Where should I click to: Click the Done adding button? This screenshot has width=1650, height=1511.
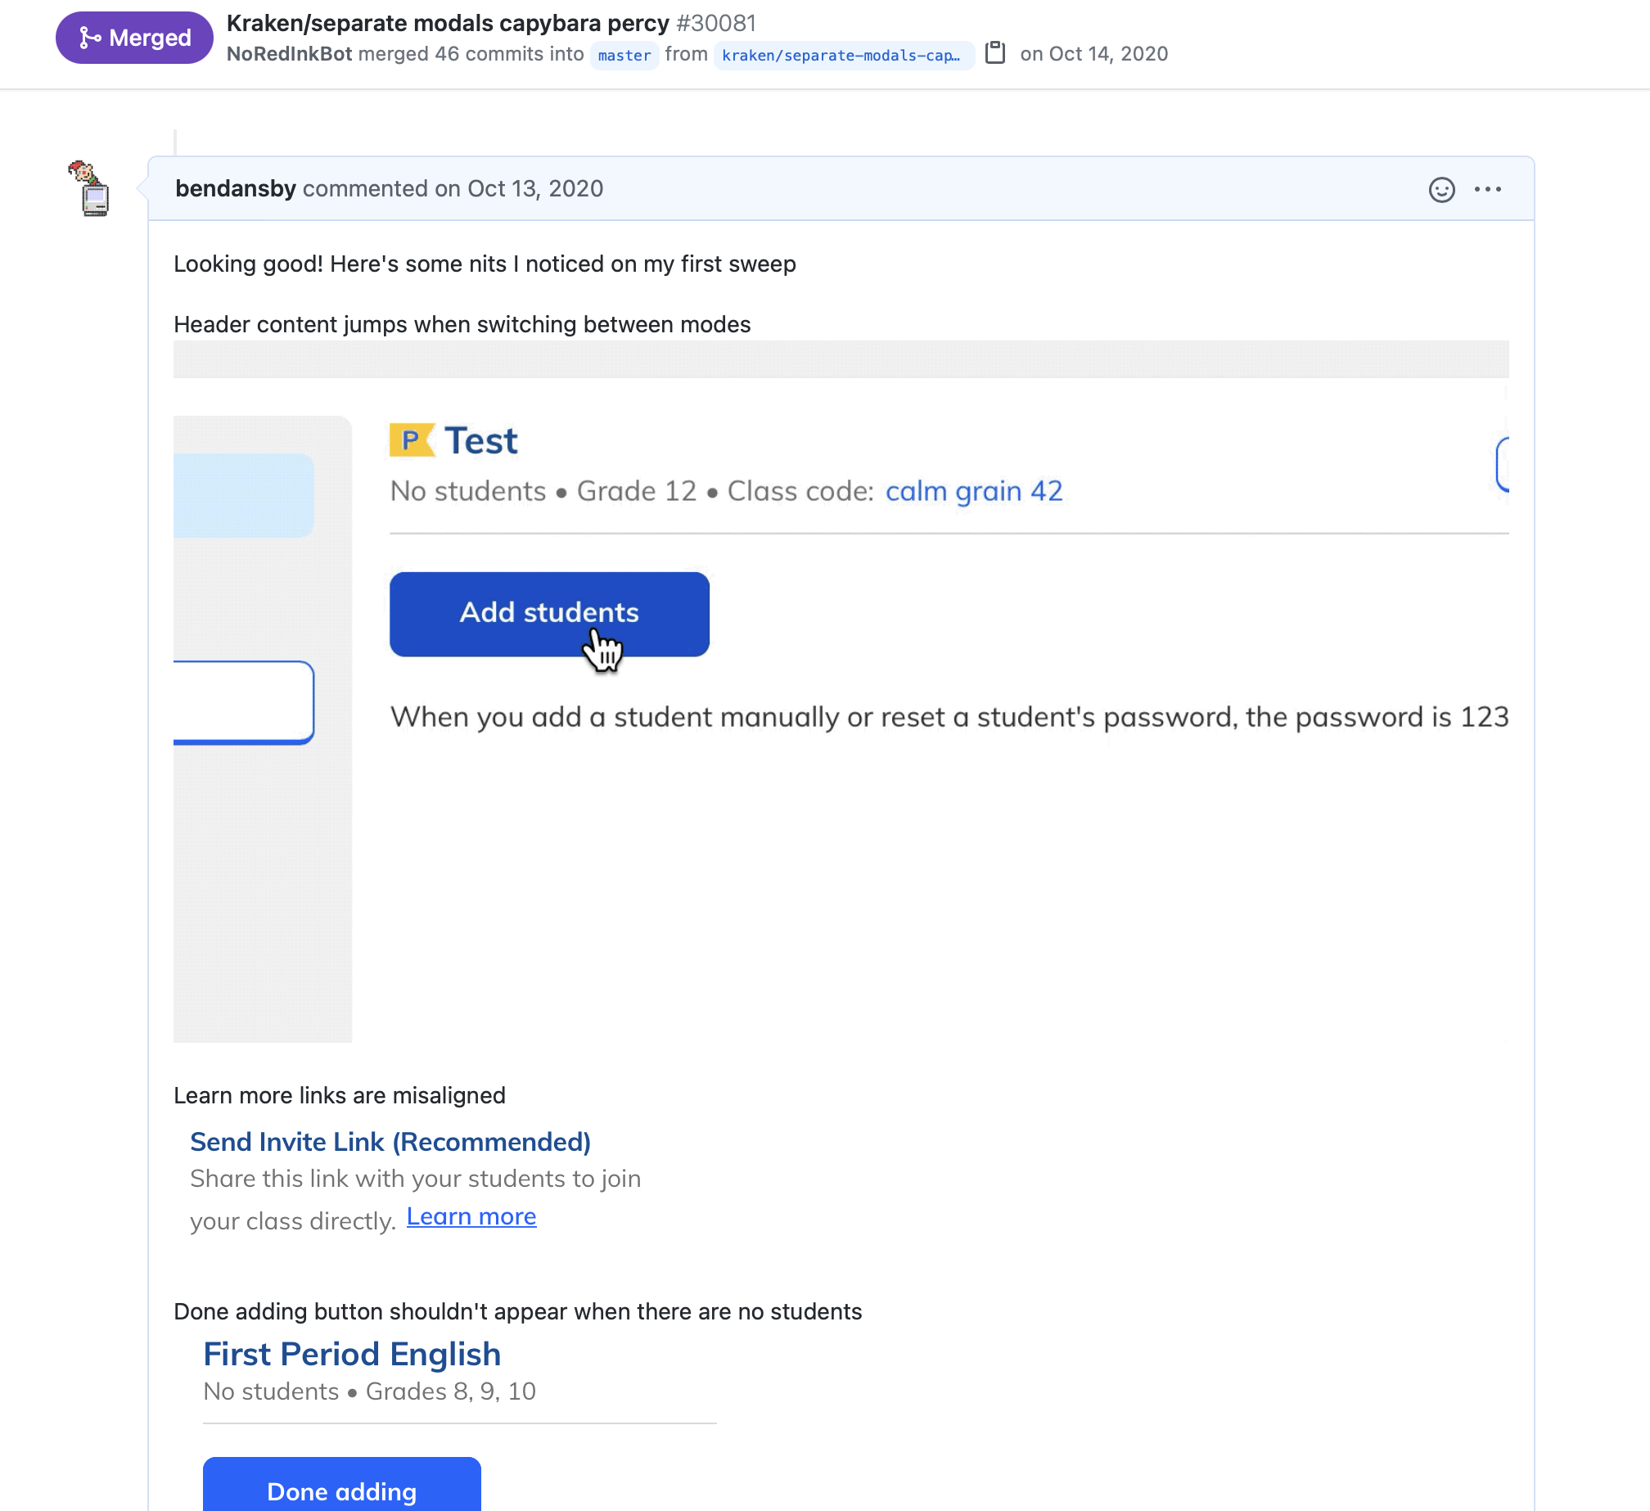point(341,1491)
